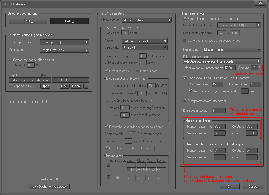The height and width of the screenshot is (195, 269).
Task: Click Extra zoom factor field
Action: [x=219, y=111]
